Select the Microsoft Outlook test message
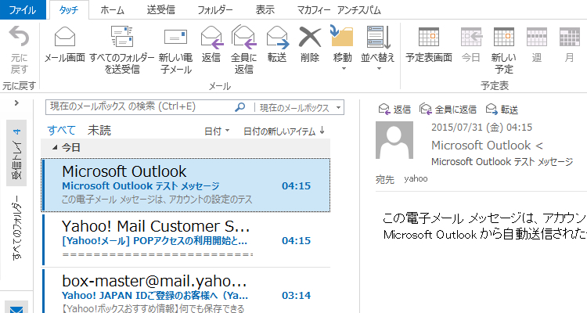Viewport: 587px width, 313px height. point(185,185)
